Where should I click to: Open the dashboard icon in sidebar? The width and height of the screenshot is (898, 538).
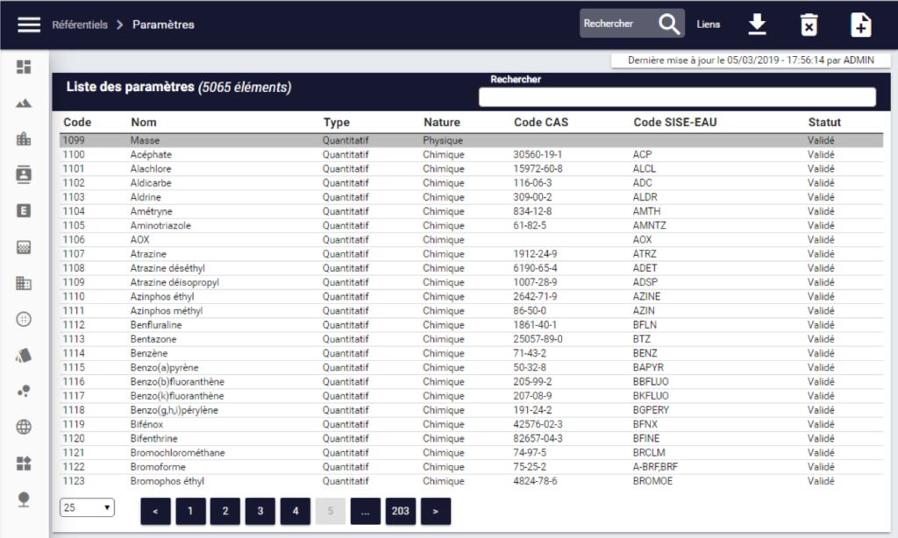point(24,67)
